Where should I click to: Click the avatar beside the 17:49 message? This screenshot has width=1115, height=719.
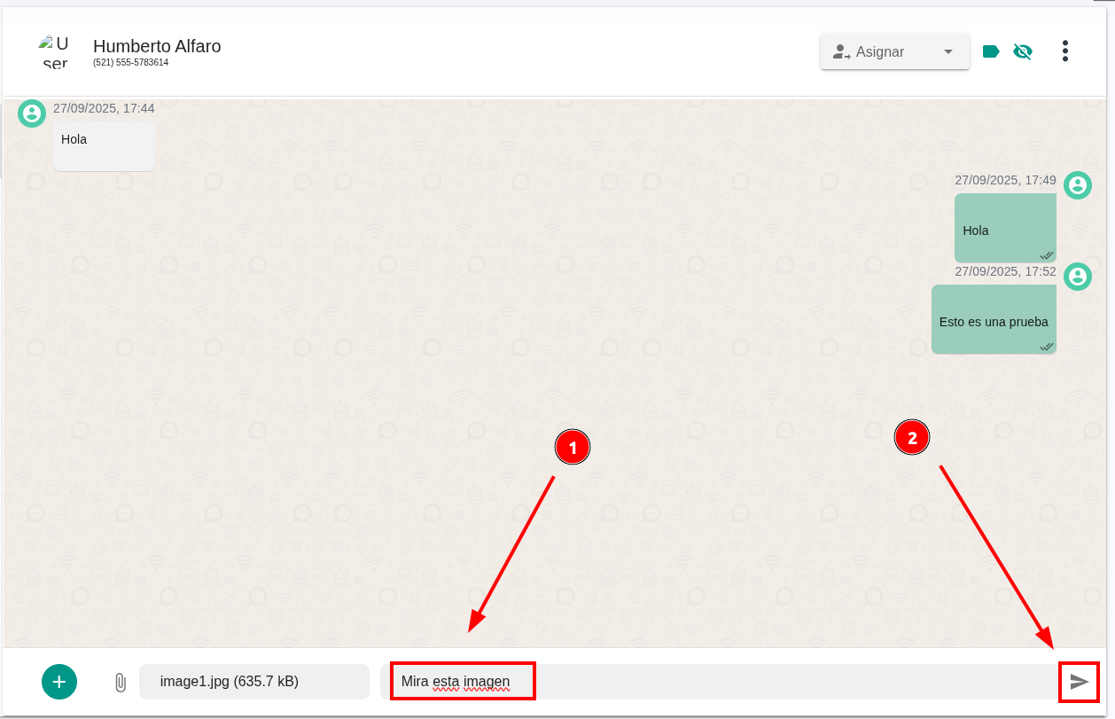[x=1077, y=185]
